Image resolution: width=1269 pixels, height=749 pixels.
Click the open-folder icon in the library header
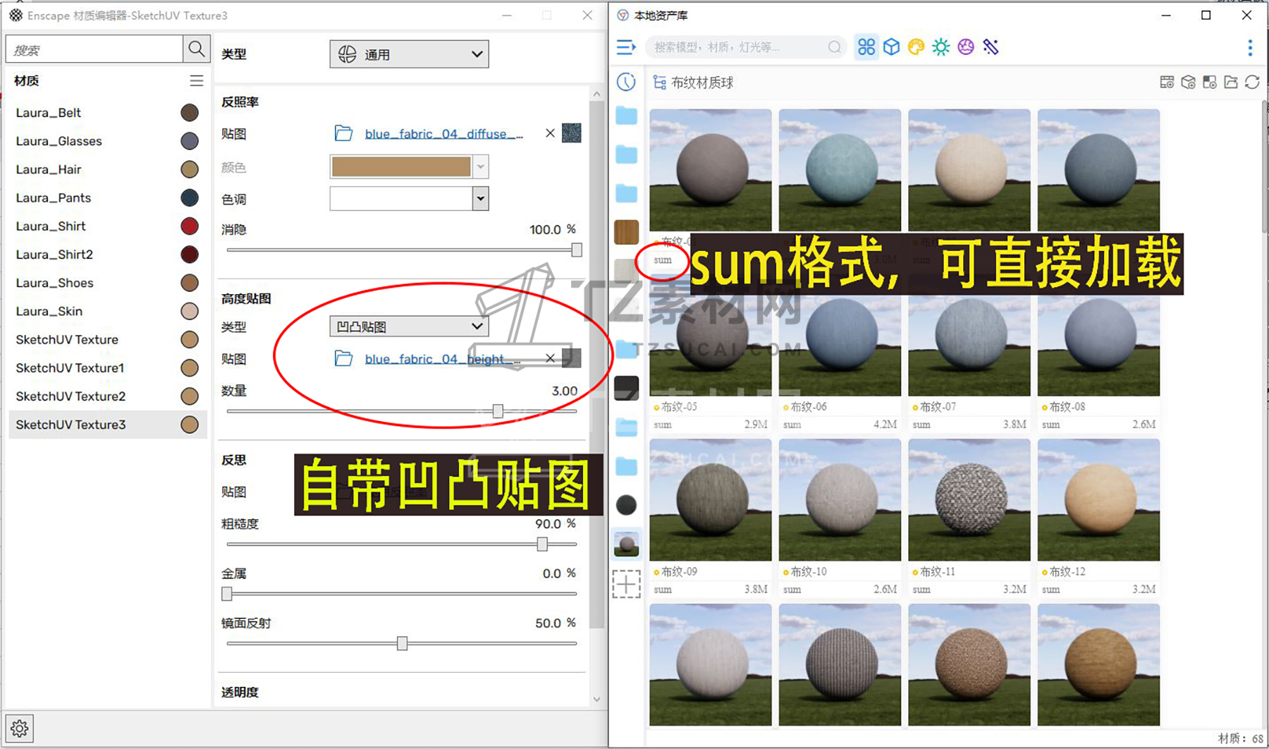coord(1231,83)
